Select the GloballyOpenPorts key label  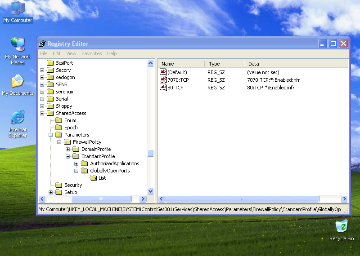[x=110, y=171]
